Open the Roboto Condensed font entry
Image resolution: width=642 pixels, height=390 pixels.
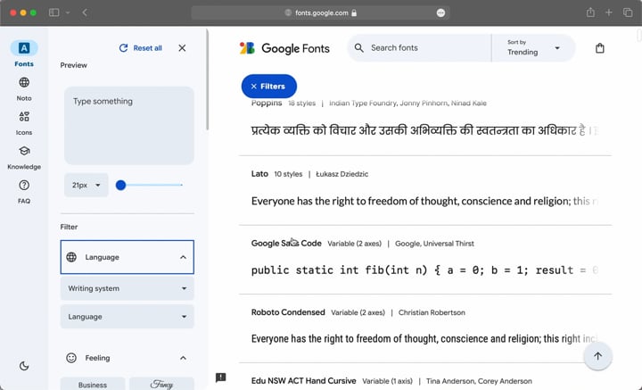(x=288, y=312)
